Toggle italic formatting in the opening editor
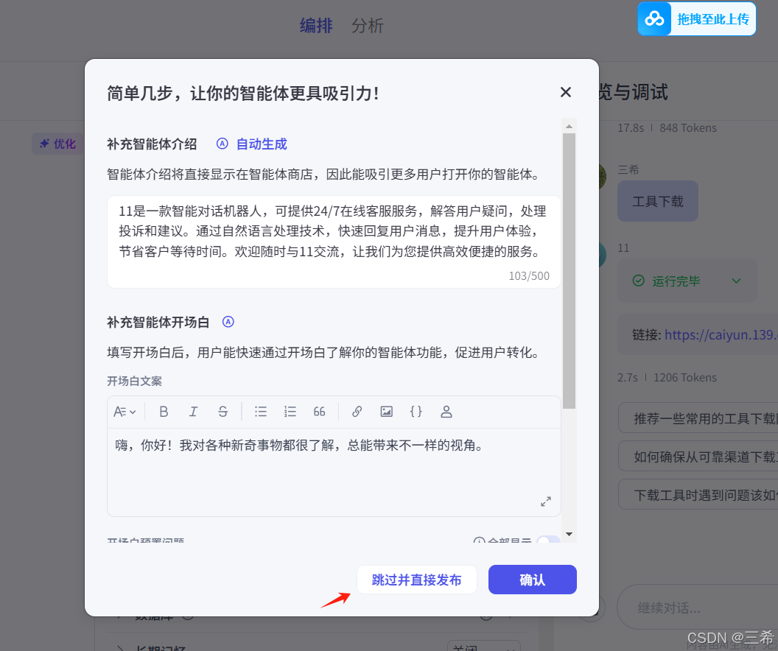 194,412
